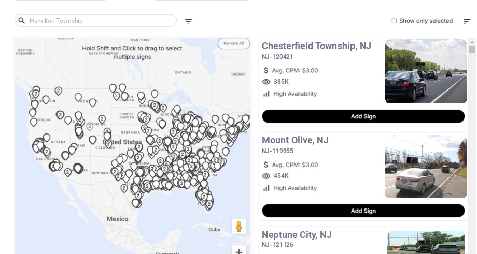Click Neptune City, NJ title
Image resolution: width=477 pixels, height=254 pixels.
pyautogui.click(x=297, y=235)
